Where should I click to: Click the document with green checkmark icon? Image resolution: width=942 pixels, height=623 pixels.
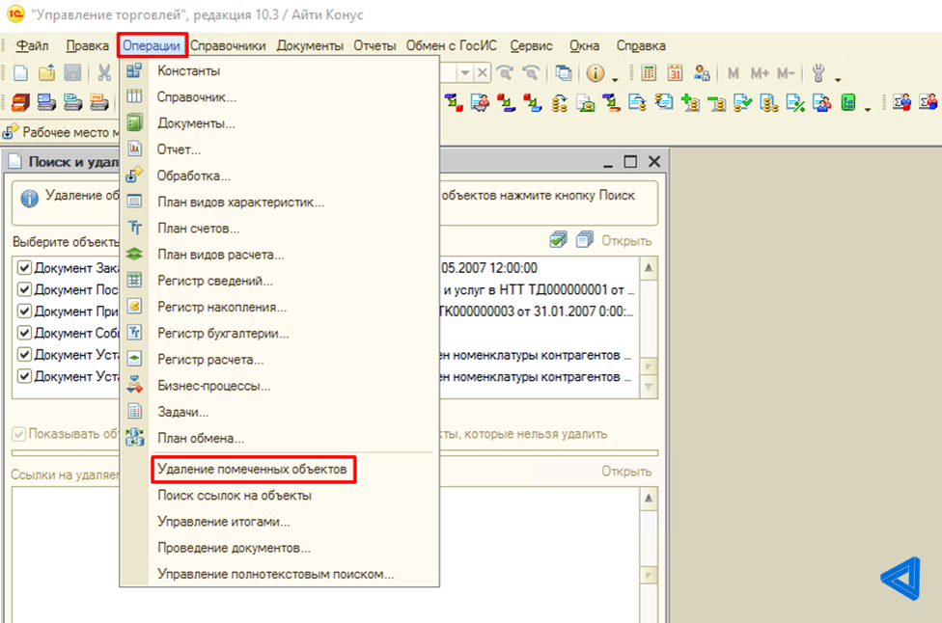(742, 103)
